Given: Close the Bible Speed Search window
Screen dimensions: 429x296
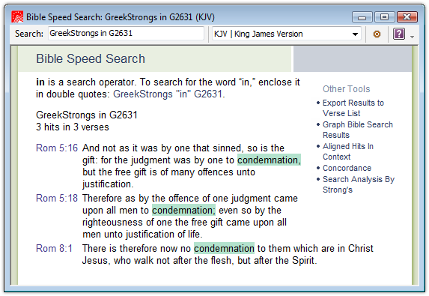Looking at the screenshot, I should [407, 17].
